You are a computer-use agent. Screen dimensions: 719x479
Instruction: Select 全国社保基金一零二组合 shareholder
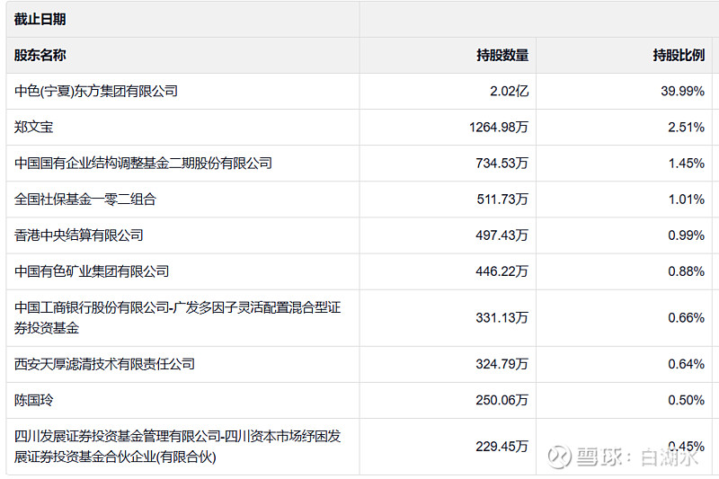(85, 199)
